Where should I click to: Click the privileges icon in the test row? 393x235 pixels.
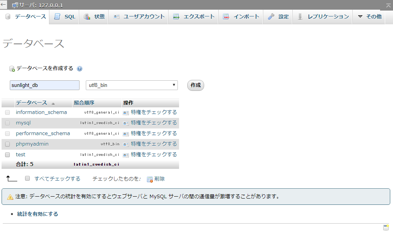(x=126, y=155)
